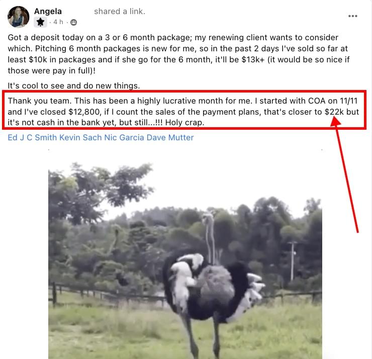The height and width of the screenshot is (359, 372).
Task: Open the three-dot post options menu
Action: [353, 16]
